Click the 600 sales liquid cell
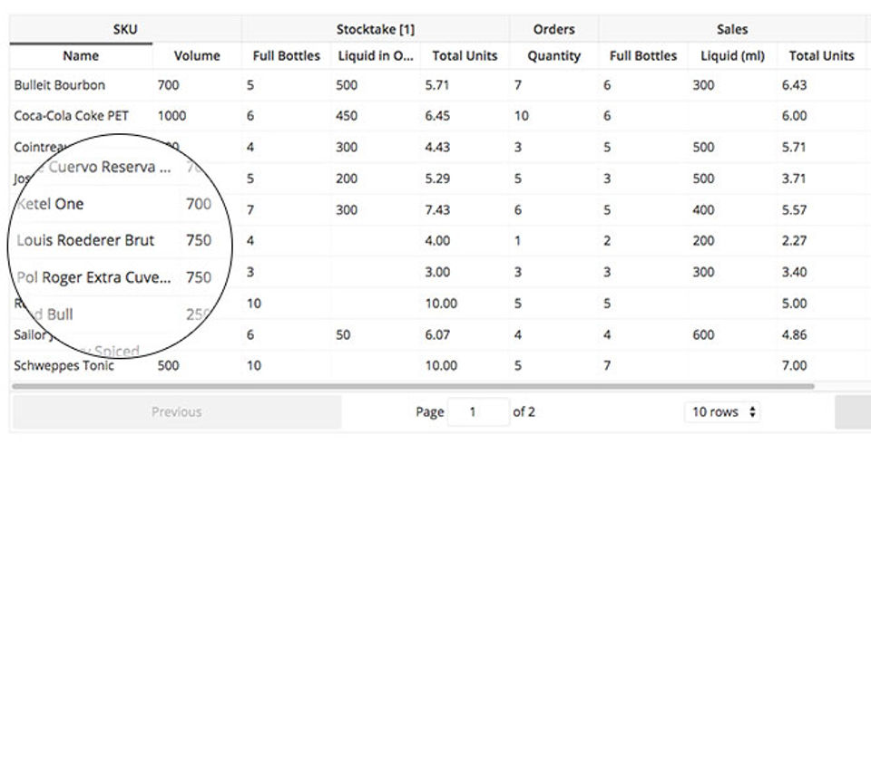Image resolution: width=871 pixels, height=783 pixels. pos(703,334)
